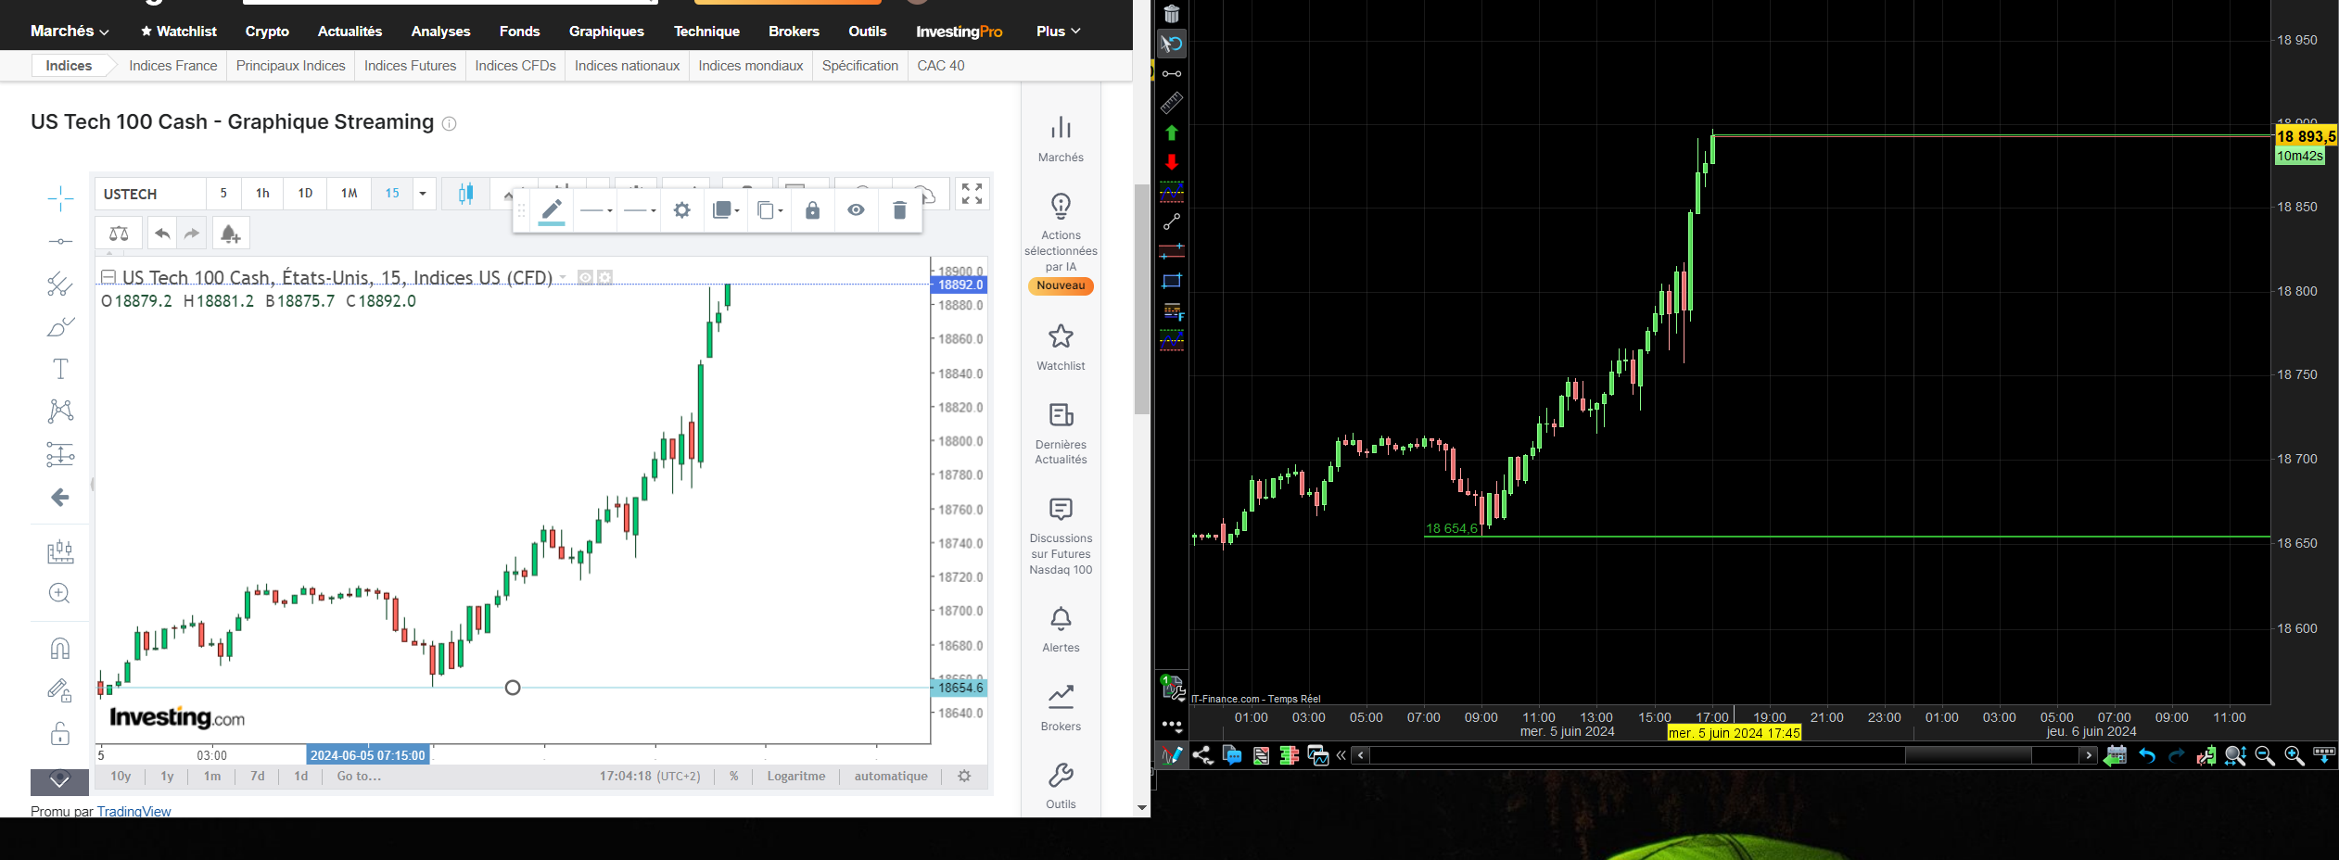
Task: Grab the horizontal line handle circle on chart
Action: click(x=513, y=688)
